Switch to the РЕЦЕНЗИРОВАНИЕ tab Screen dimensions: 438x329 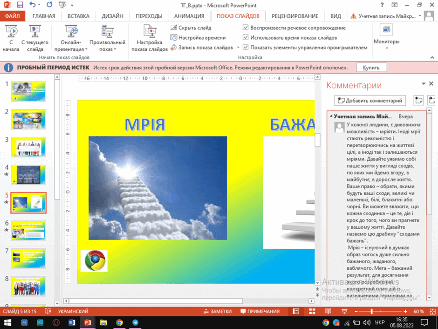click(295, 16)
